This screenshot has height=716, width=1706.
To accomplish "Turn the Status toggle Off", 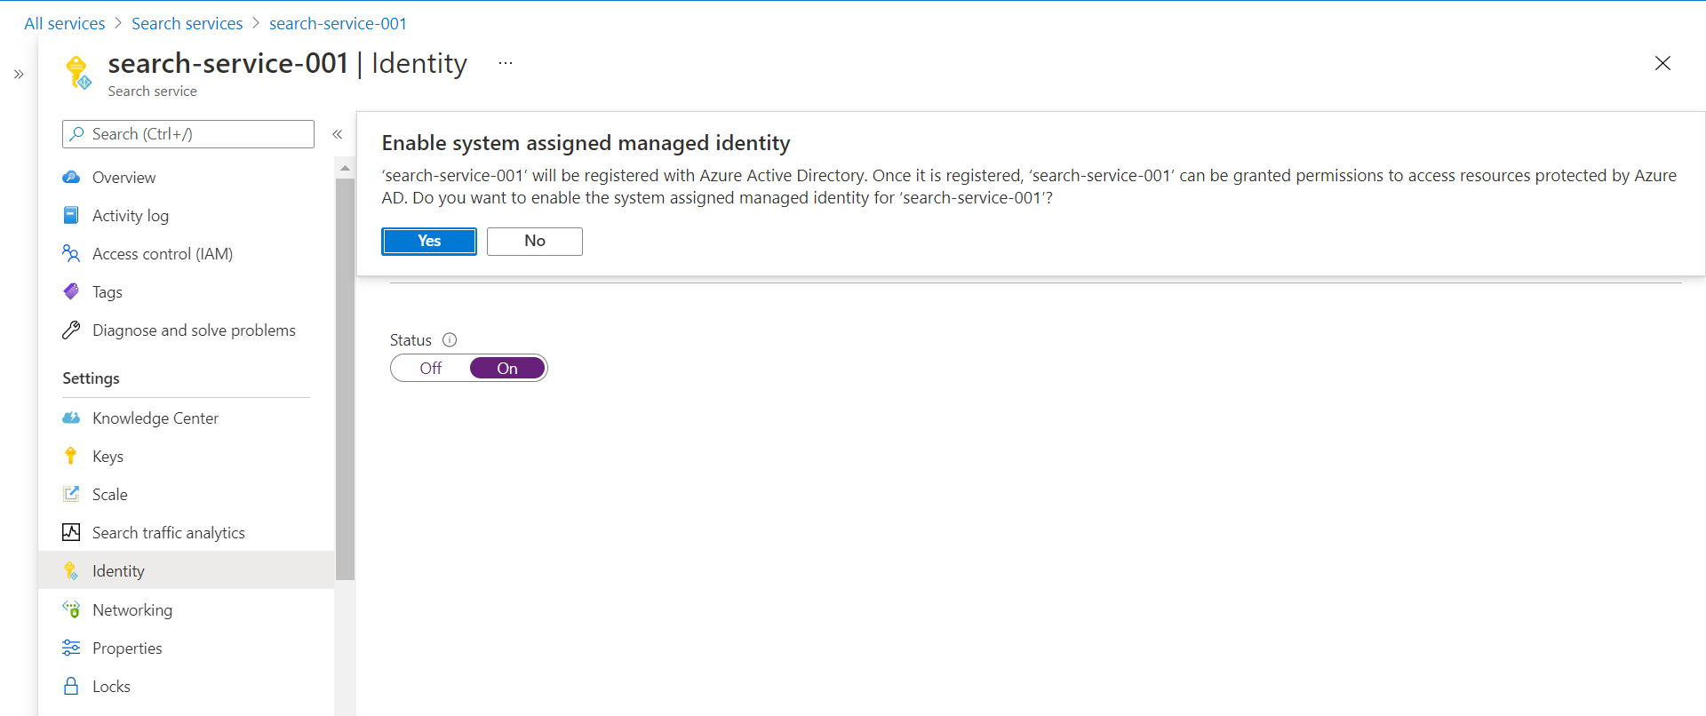I will pyautogui.click(x=431, y=368).
